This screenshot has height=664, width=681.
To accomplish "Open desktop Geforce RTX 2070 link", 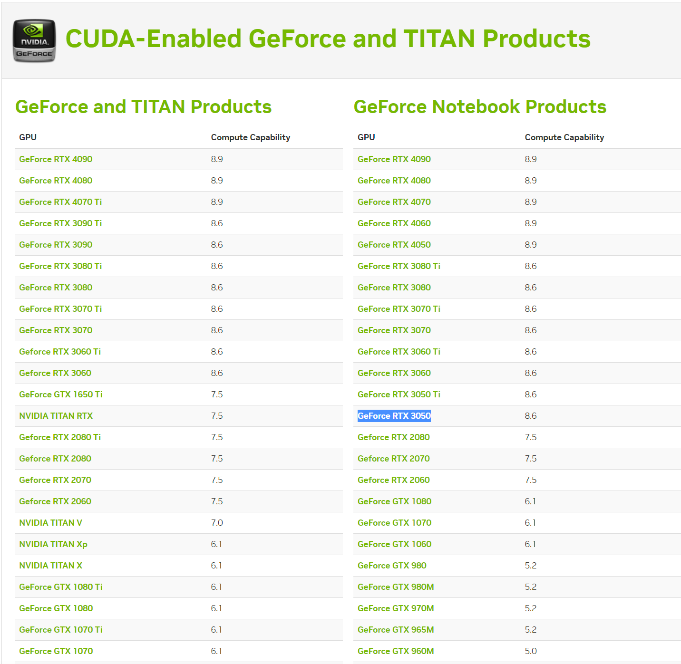I will [x=55, y=480].
